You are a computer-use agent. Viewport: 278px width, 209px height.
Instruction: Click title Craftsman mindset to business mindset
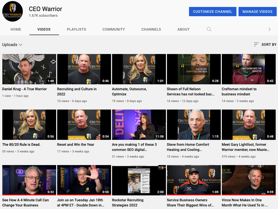[239, 92]
